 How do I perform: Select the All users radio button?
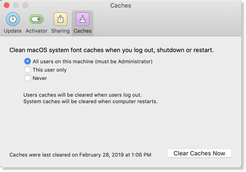point(27,61)
